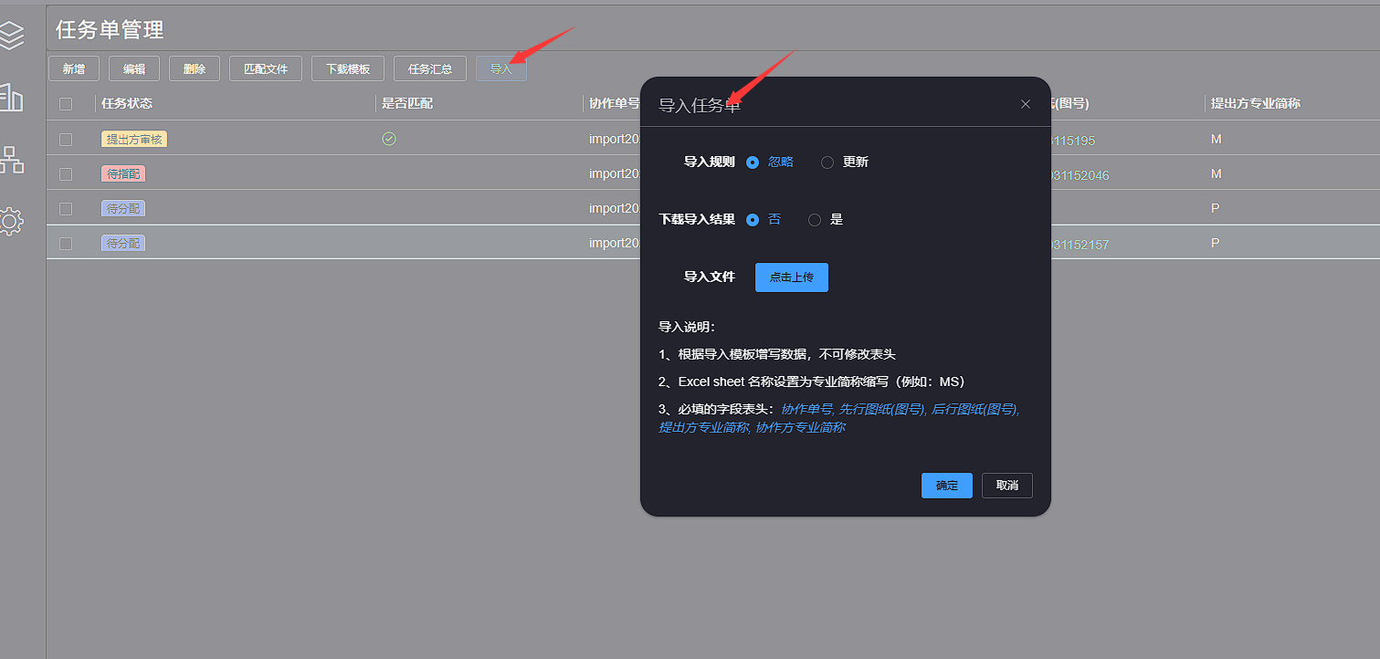Click the 任务汇总 button
Viewport: 1380px width, 659px height.
pos(430,68)
